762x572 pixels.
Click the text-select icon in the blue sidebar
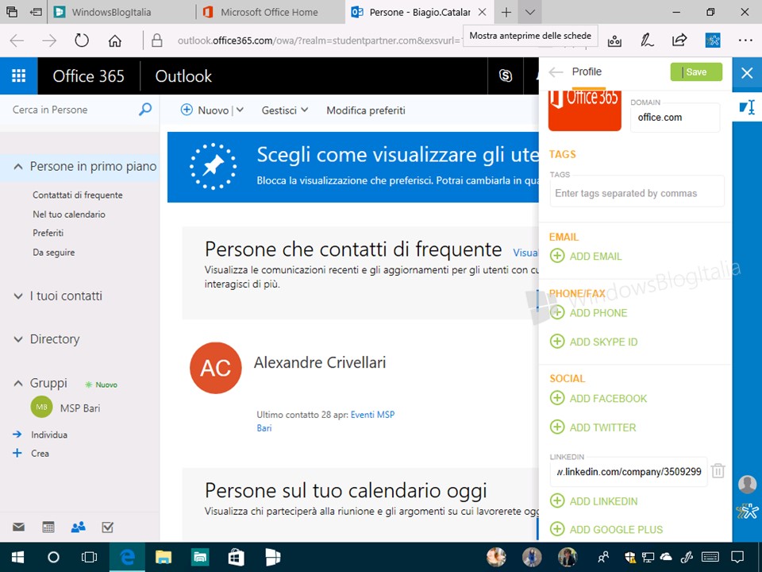click(x=747, y=107)
